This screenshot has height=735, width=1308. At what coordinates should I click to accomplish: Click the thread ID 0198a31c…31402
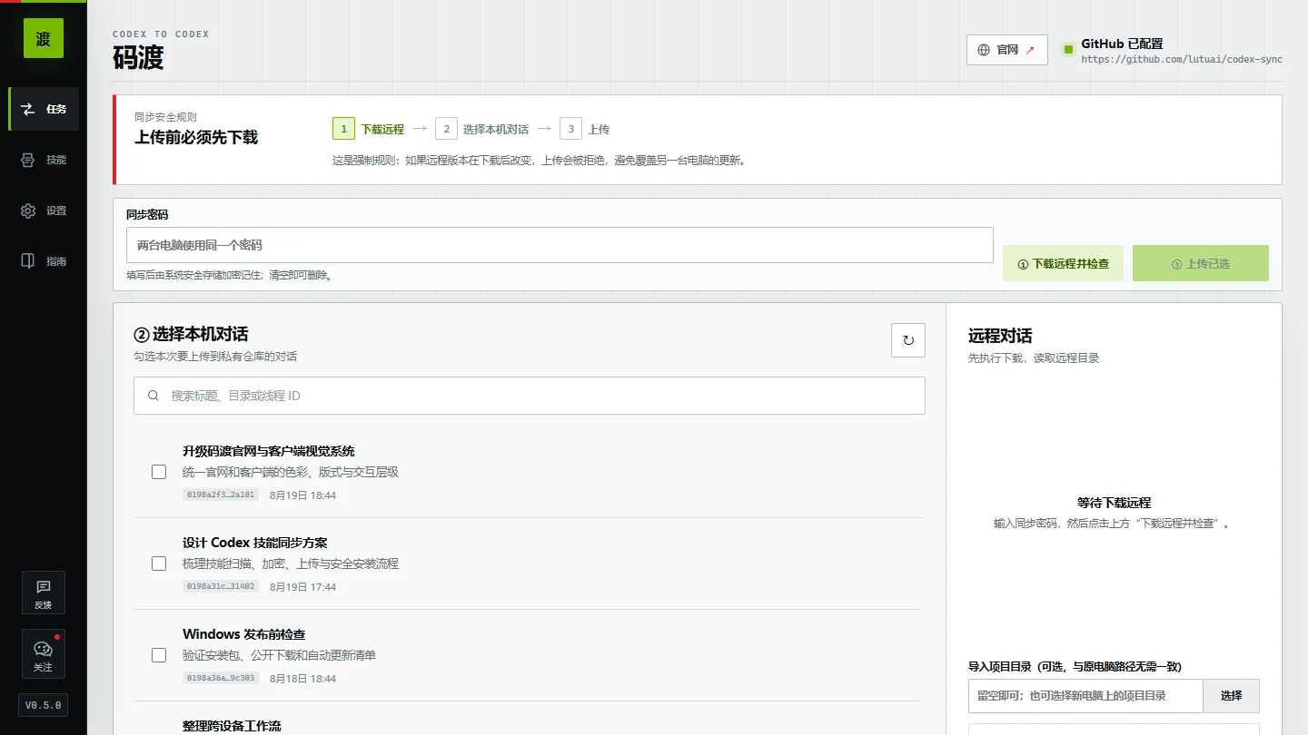coord(221,586)
